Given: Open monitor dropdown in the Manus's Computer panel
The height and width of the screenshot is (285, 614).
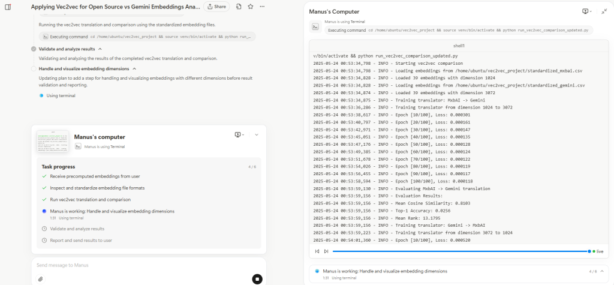Looking at the screenshot, I should (587, 11).
